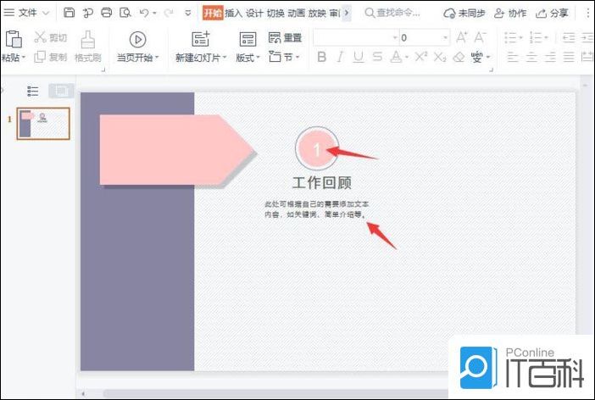595x400 pixels.
Task: Open the 文件 menu
Action: [26, 13]
